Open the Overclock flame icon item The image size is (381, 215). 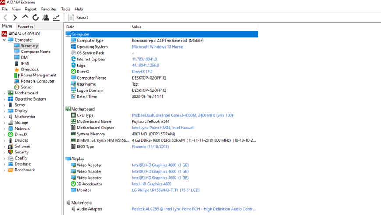tap(17, 69)
